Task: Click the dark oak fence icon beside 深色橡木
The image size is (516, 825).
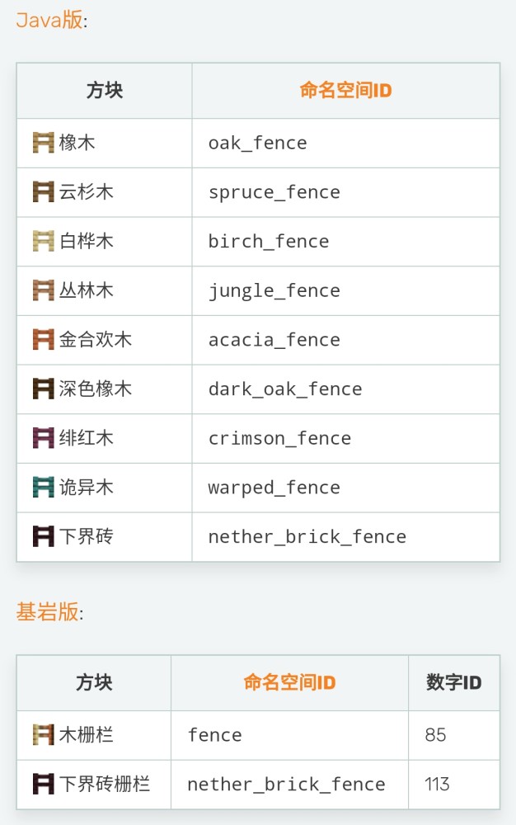Action: pyautogui.click(x=43, y=389)
